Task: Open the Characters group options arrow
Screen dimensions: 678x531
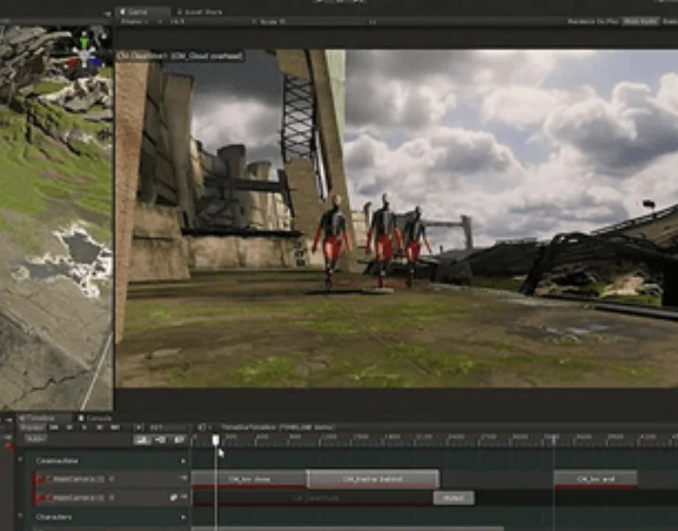Action: (x=183, y=517)
